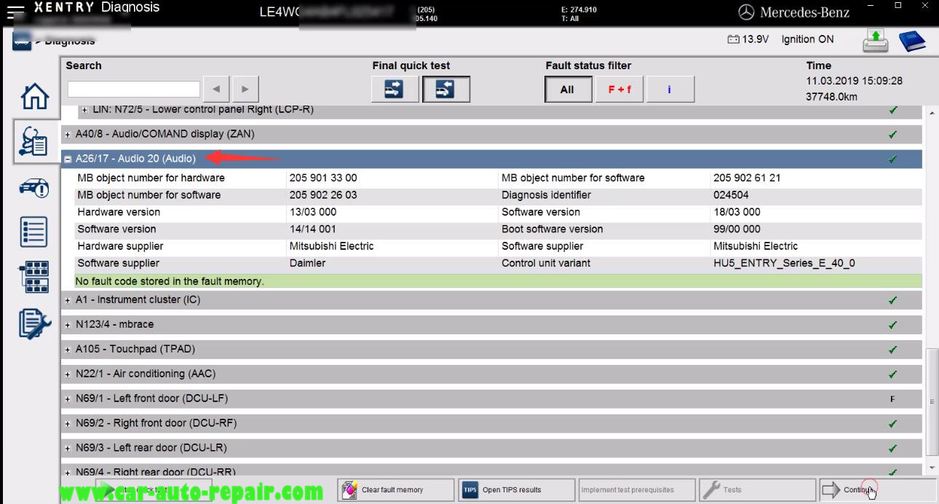
Task: Click the Software version value '18/03 000'
Action: coord(737,212)
